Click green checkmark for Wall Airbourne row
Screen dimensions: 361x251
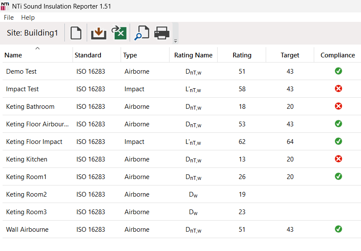point(338,229)
